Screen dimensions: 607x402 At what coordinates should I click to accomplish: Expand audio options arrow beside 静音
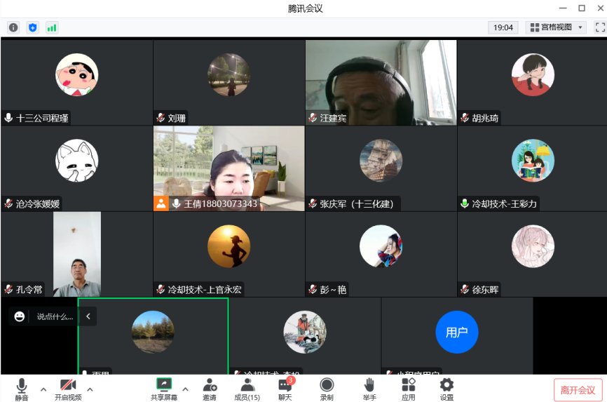(x=43, y=389)
